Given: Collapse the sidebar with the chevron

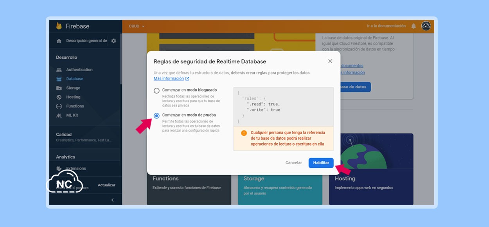Looking at the screenshot, I should 113,200.
